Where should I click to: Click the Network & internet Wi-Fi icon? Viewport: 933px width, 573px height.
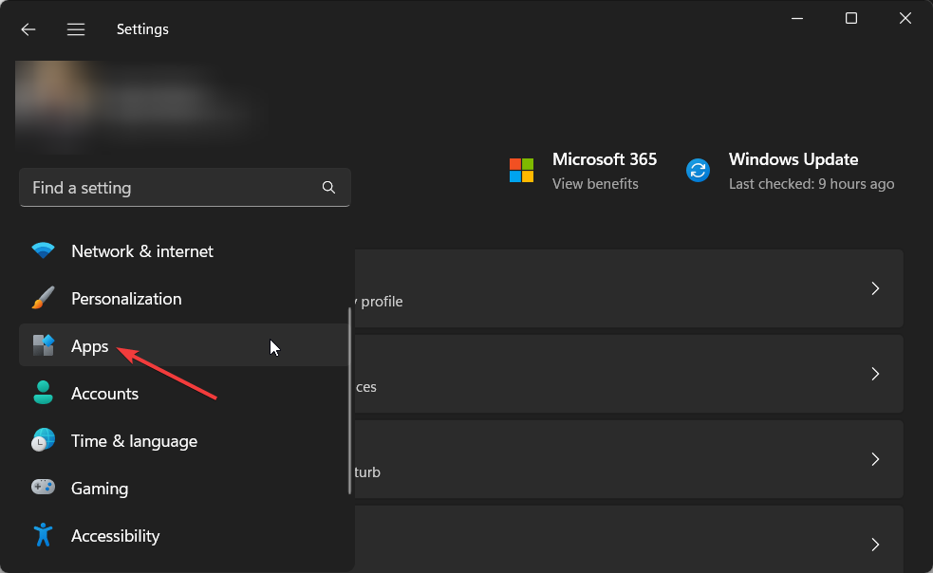tap(43, 251)
